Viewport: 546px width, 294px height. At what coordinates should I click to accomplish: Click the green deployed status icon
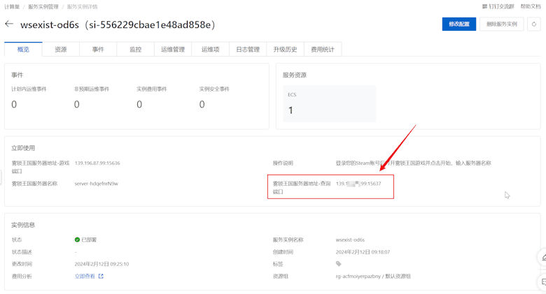pyautogui.click(x=78, y=240)
